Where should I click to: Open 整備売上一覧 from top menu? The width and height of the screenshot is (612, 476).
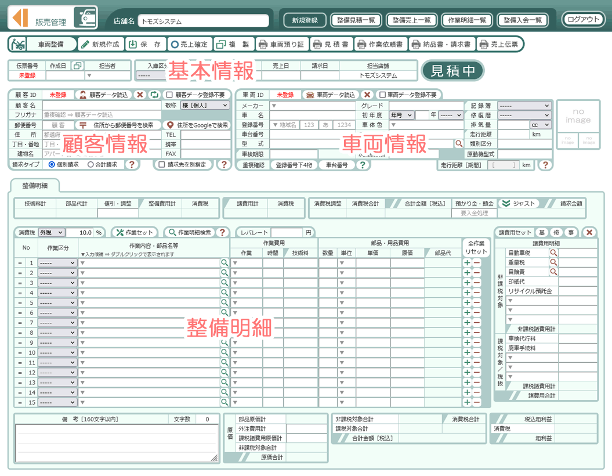click(411, 20)
